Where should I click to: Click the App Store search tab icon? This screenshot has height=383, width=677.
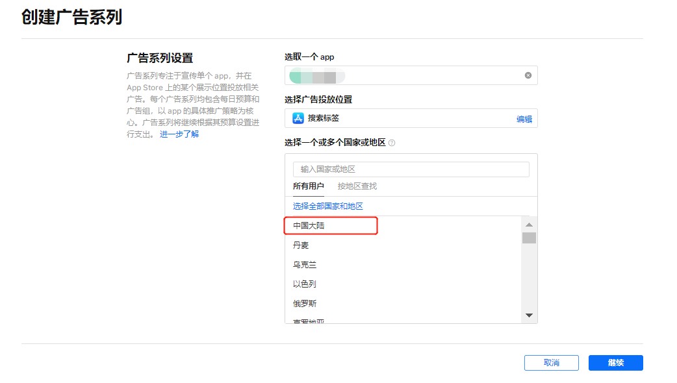coord(298,118)
